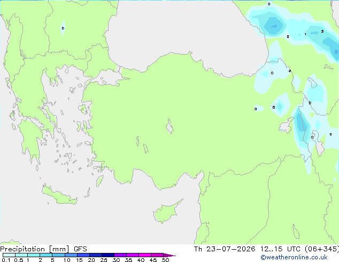Click the '[mm]' unit label
Screen dimensions: 339x262
click(59, 249)
